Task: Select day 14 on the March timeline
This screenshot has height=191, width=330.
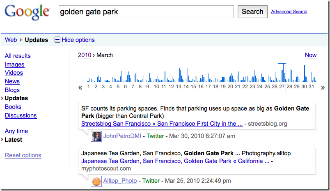Action: point(186,87)
